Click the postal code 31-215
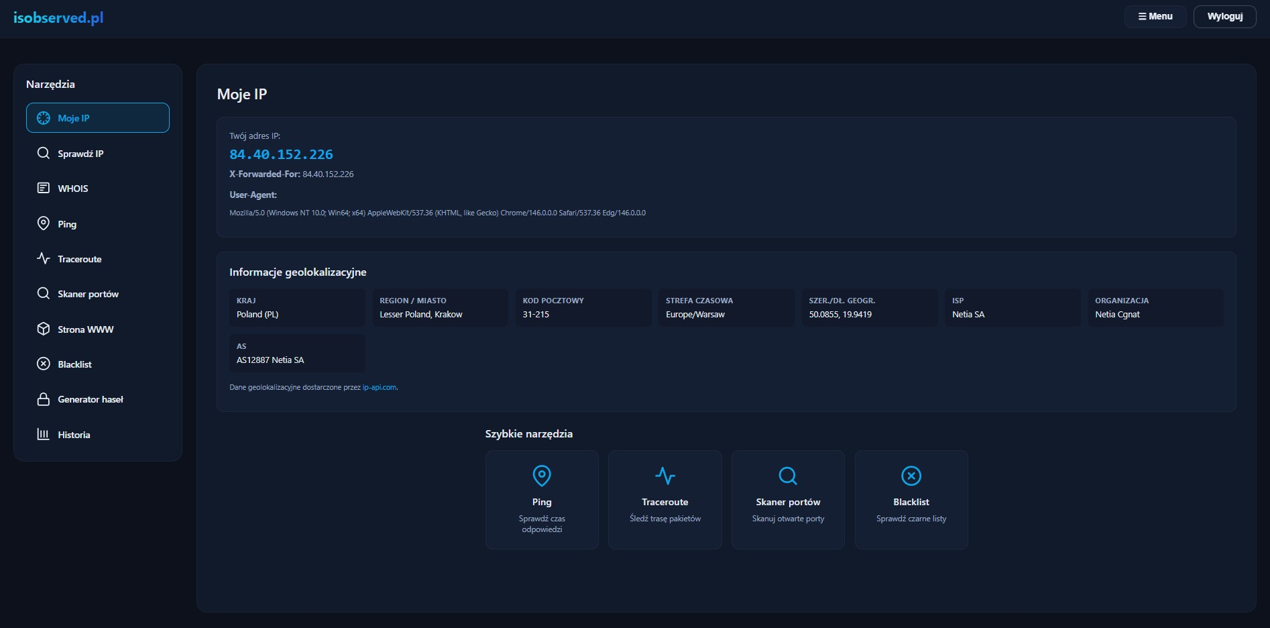 pos(536,314)
